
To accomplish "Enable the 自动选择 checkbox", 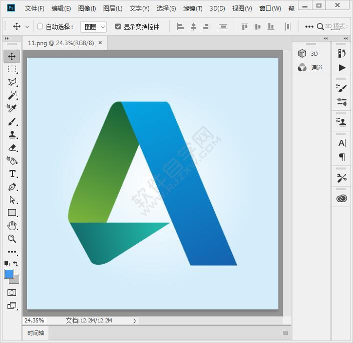I will [x=40, y=27].
